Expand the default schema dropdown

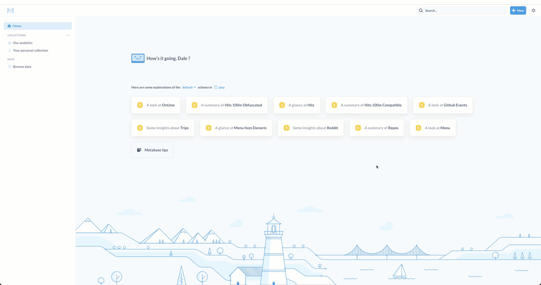point(189,87)
